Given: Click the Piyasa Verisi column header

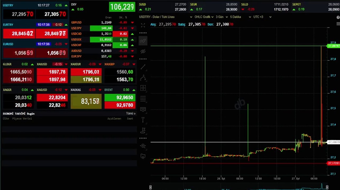Looking at the screenshot, I should (22, 118).
